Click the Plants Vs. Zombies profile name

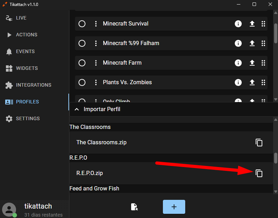[127, 82]
